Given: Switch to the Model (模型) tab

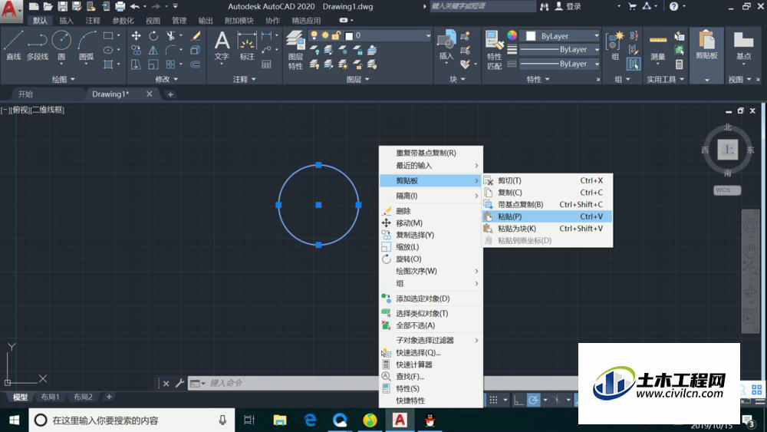Looking at the screenshot, I should point(20,397).
